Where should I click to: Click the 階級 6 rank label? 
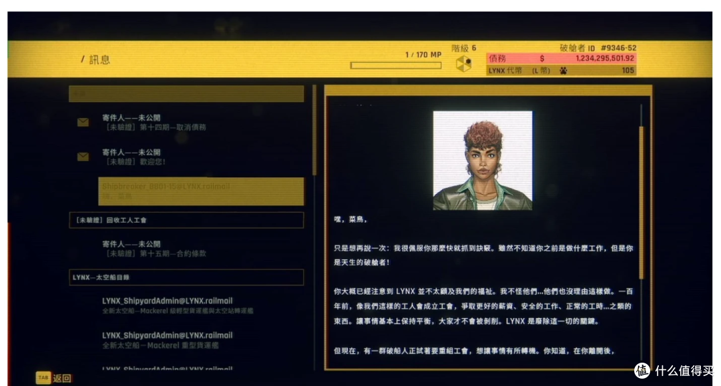(464, 48)
